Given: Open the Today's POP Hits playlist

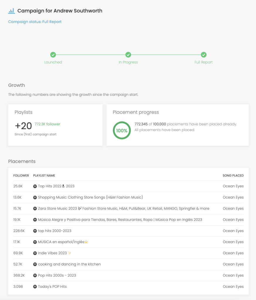Looking at the screenshot, I should coord(52,287).
